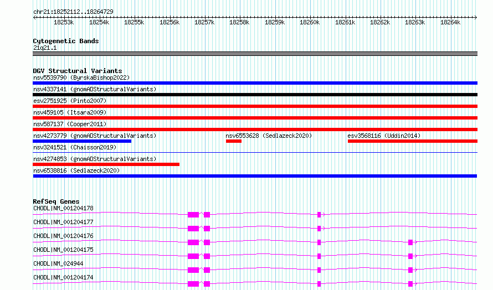Select the short blue nsv4273779 bar
The width and height of the screenshot is (493, 290).
pyautogui.click(x=82, y=141)
